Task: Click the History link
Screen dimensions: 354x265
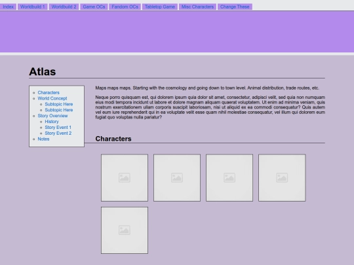Action: click(x=52, y=122)
